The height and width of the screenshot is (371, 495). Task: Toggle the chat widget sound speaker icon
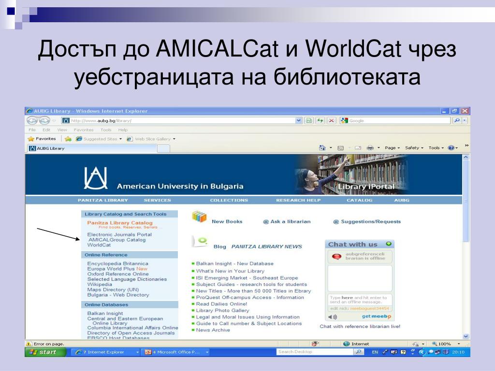click(333, 317)
